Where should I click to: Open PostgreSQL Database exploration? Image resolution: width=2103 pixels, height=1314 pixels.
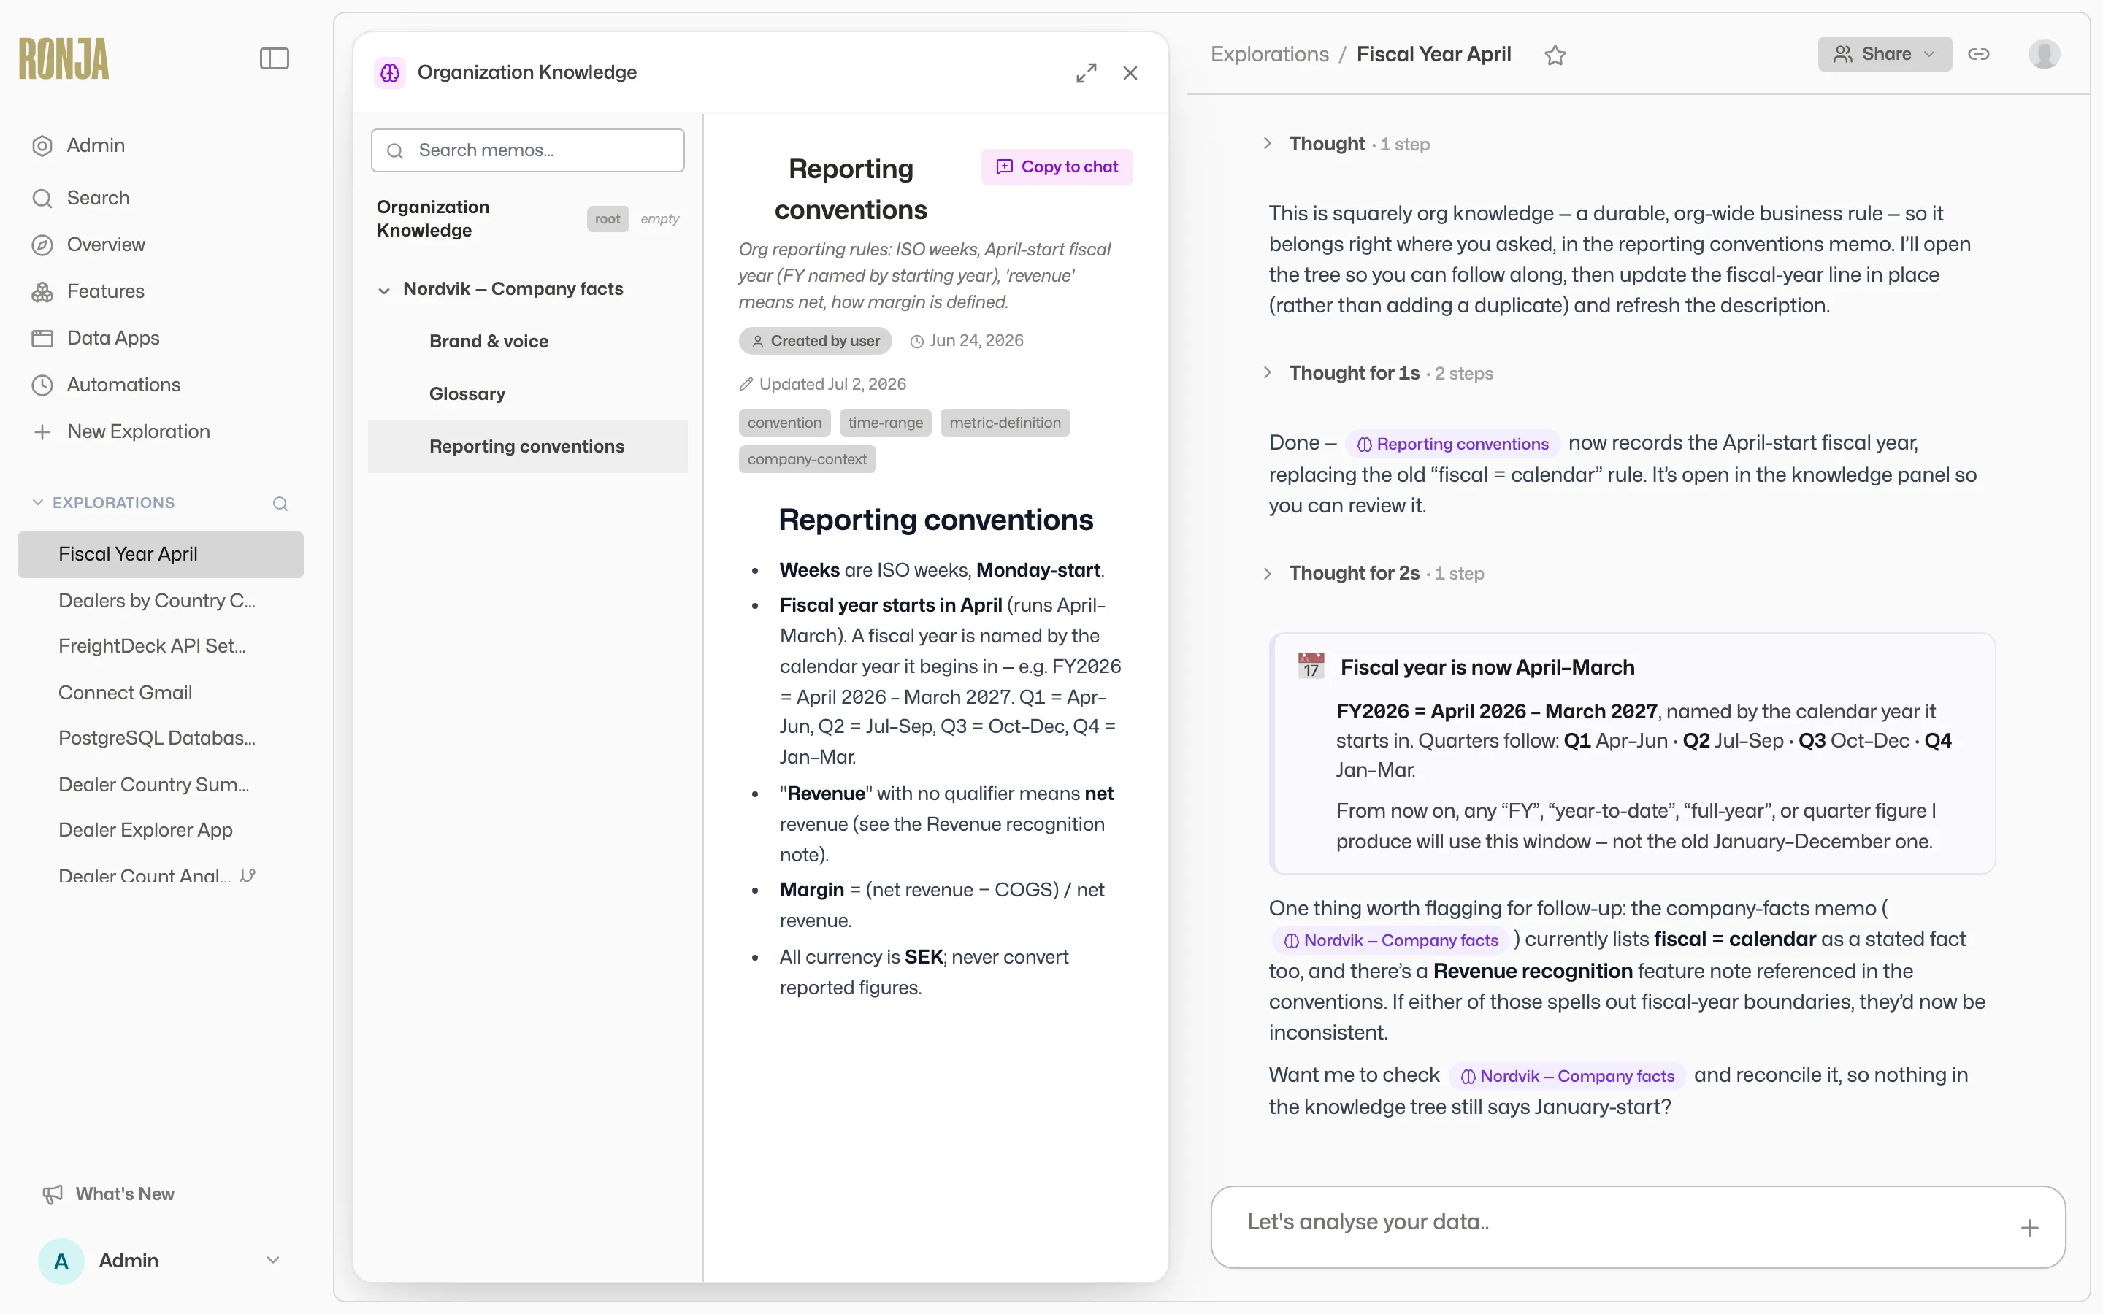click(x=156, y=738)
